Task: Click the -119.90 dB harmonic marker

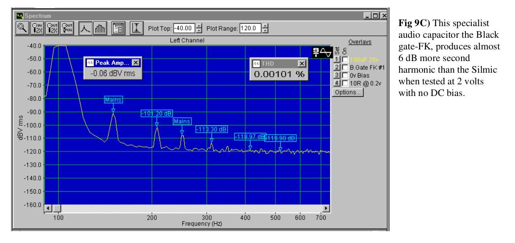Action: coord(281,138)
